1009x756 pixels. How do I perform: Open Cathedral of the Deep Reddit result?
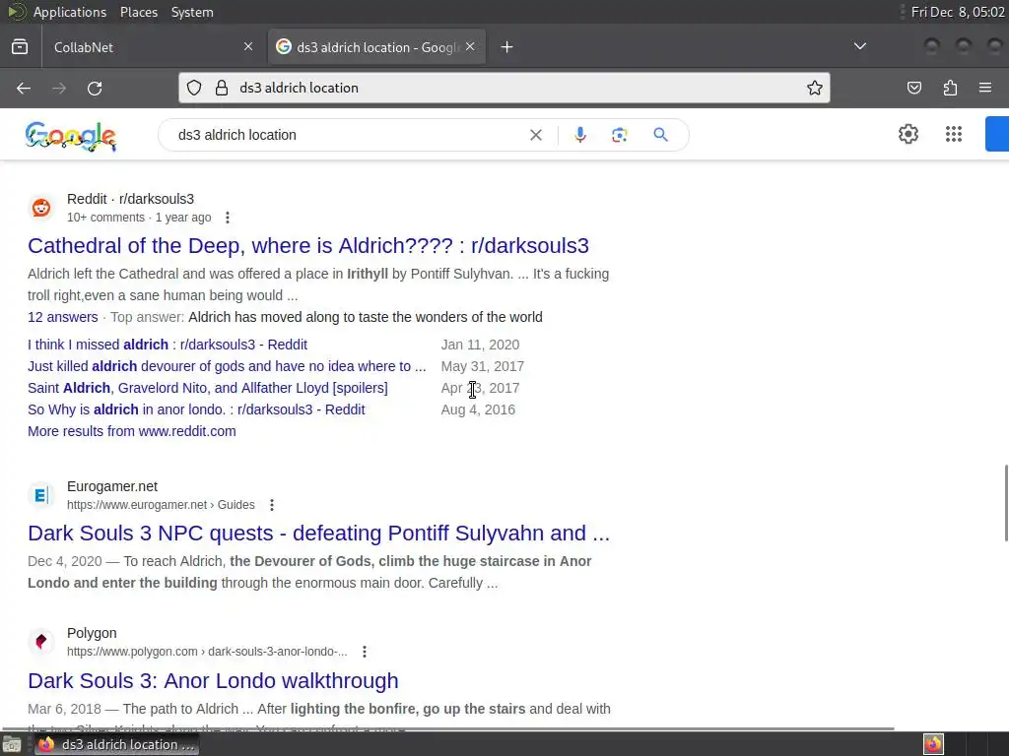point(308,245)
